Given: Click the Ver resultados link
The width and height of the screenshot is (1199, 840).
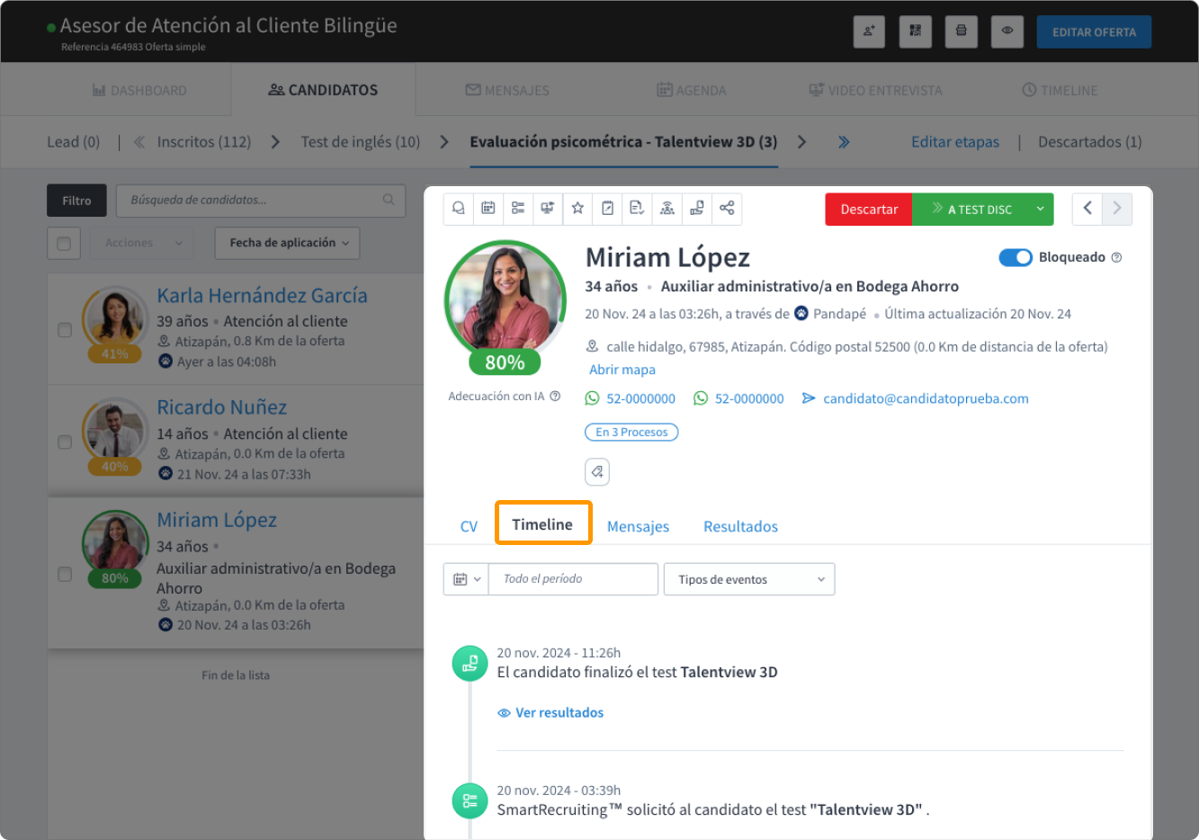Looking at the screenshot, I should (x=559, y=712).
